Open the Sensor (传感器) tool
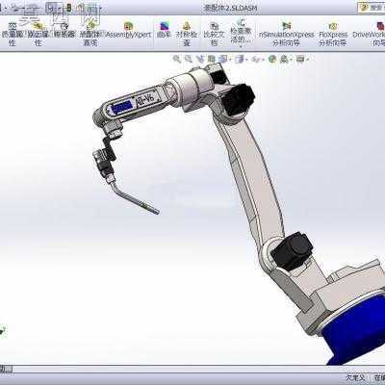The width and height of the screenshot is (385, 385). click(x=64, y=31)
